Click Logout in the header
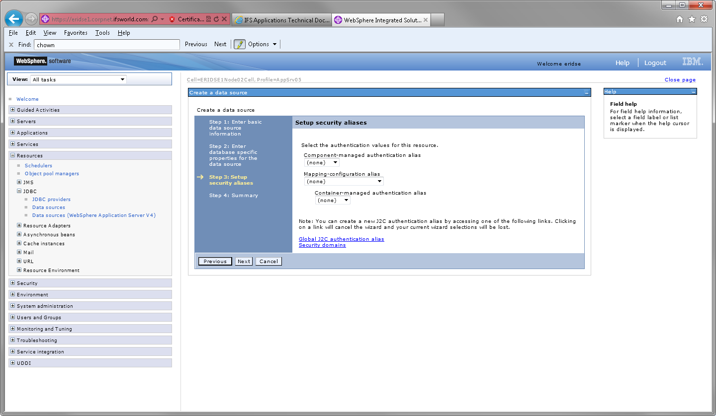Image resolution: width=716 pixels, height=416 pixels. pos(655,63)
